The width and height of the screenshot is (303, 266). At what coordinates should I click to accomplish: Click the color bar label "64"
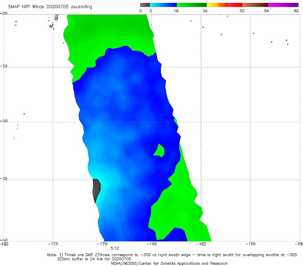coord(267,11)
